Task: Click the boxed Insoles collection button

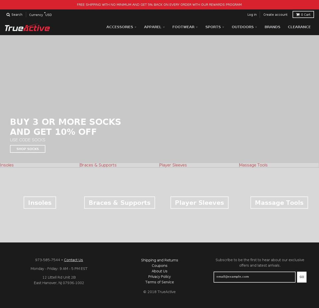Action: 40,203
